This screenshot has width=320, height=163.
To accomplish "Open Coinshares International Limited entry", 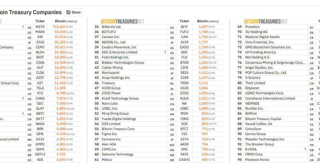I will tap(270, 98).
